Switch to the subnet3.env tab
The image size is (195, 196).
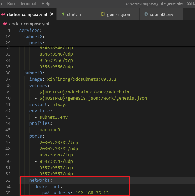[x=162, y=15]
